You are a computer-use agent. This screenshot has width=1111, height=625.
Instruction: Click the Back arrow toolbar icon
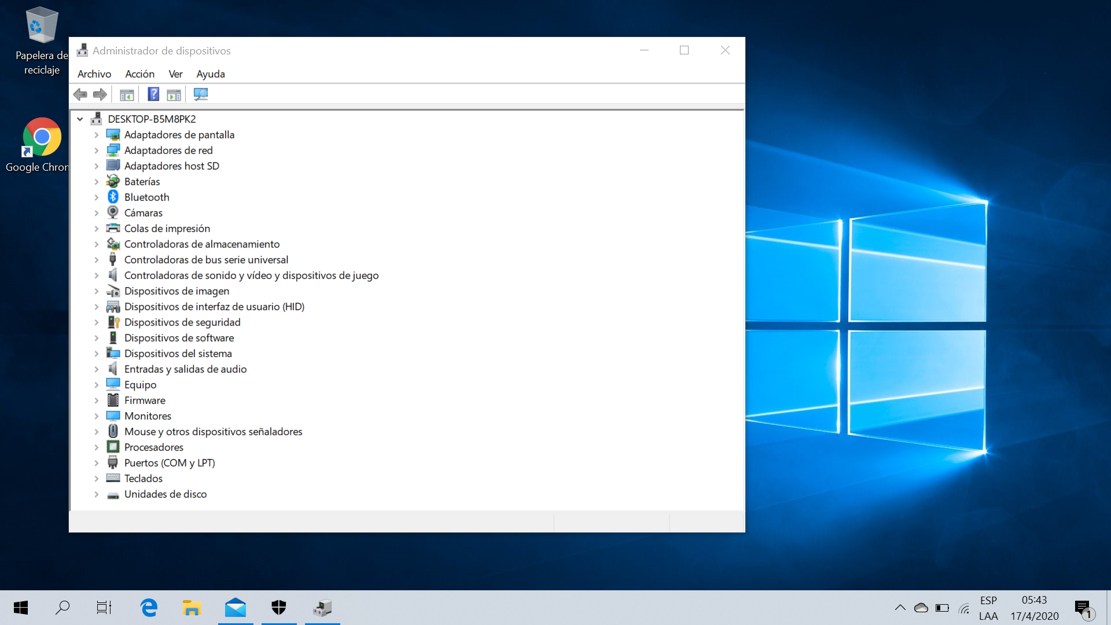coord(80,94)
